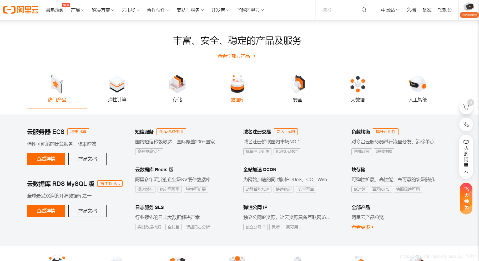Switch to the 数据库 tab label
479x261 pixels.
click(237, 100)
